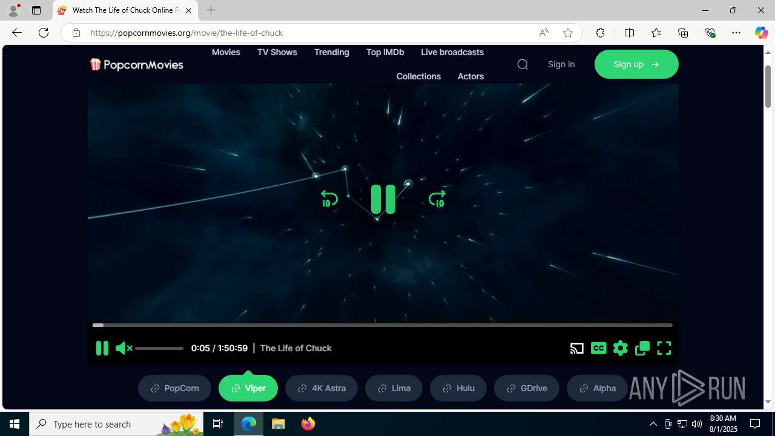The height and width of the screenshot is (436, 775).
Task: Select 4K Astra server source
Action: pyautogui.click(x=322, y=388)
